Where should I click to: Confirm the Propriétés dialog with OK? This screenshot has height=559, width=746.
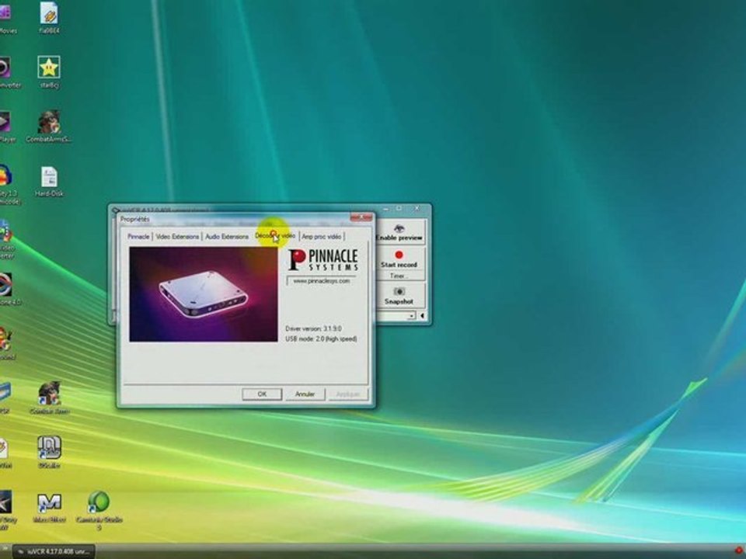tap(262, 394)
